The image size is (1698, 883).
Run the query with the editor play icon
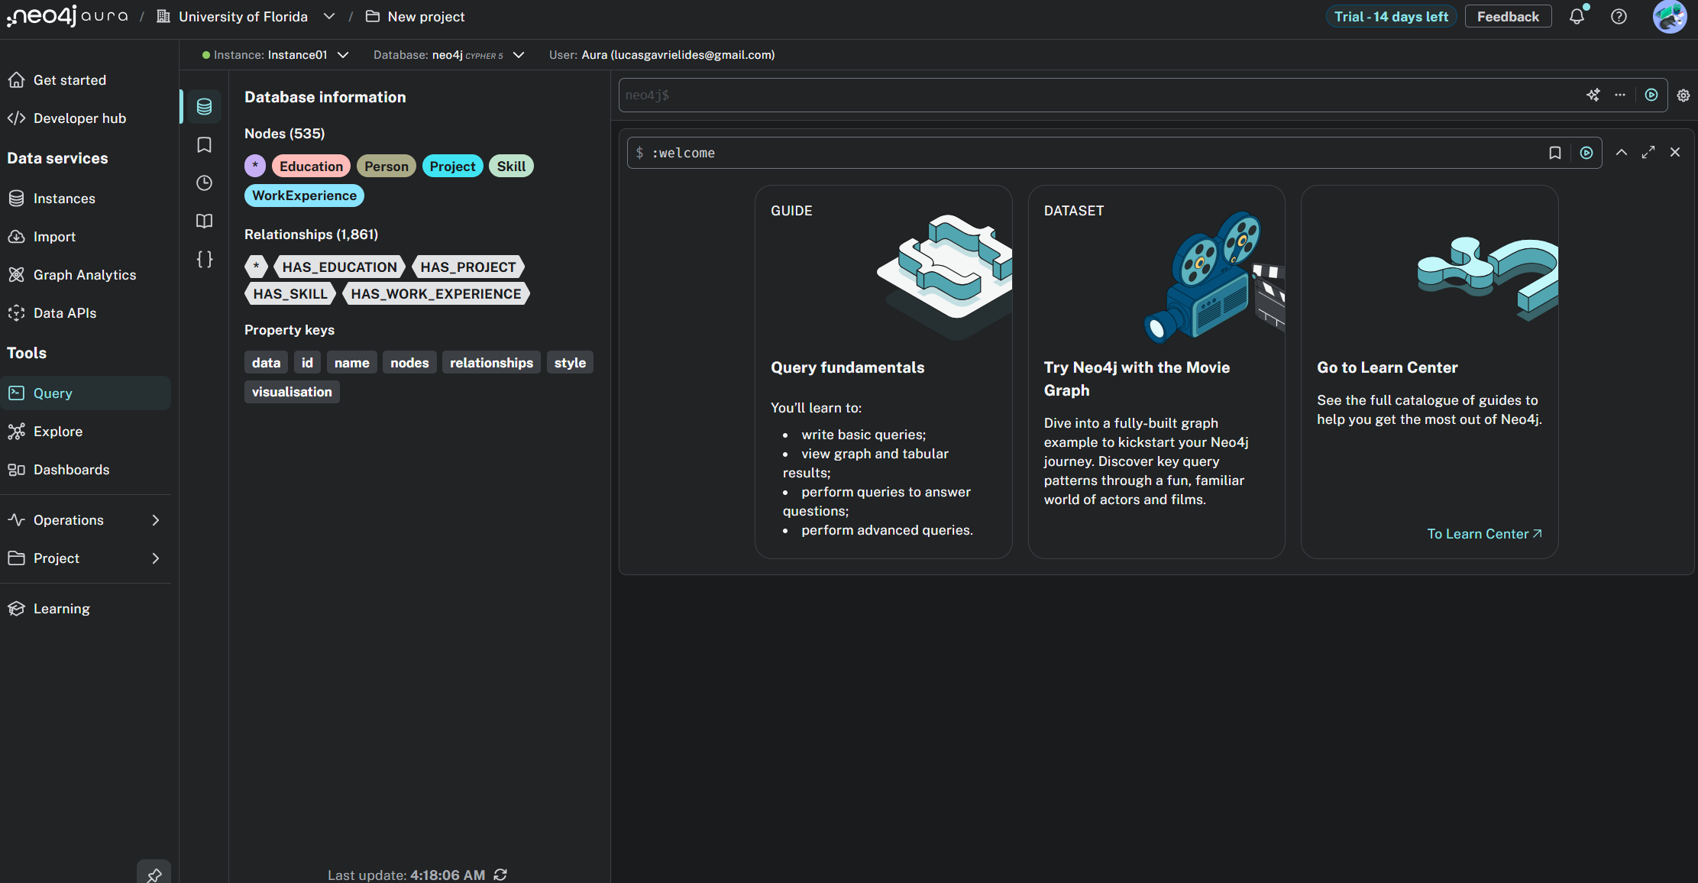[1651, 95]
